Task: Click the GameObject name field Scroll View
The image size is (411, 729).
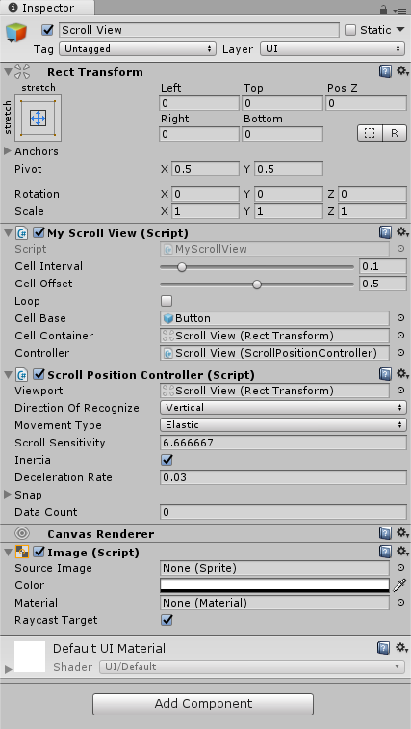Action: coord(199,30)
